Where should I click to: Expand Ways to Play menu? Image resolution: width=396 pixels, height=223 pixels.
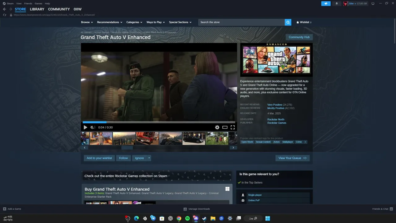(155, 22)
